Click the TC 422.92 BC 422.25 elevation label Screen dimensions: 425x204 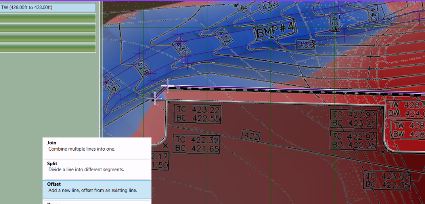(x=354, y=140)
